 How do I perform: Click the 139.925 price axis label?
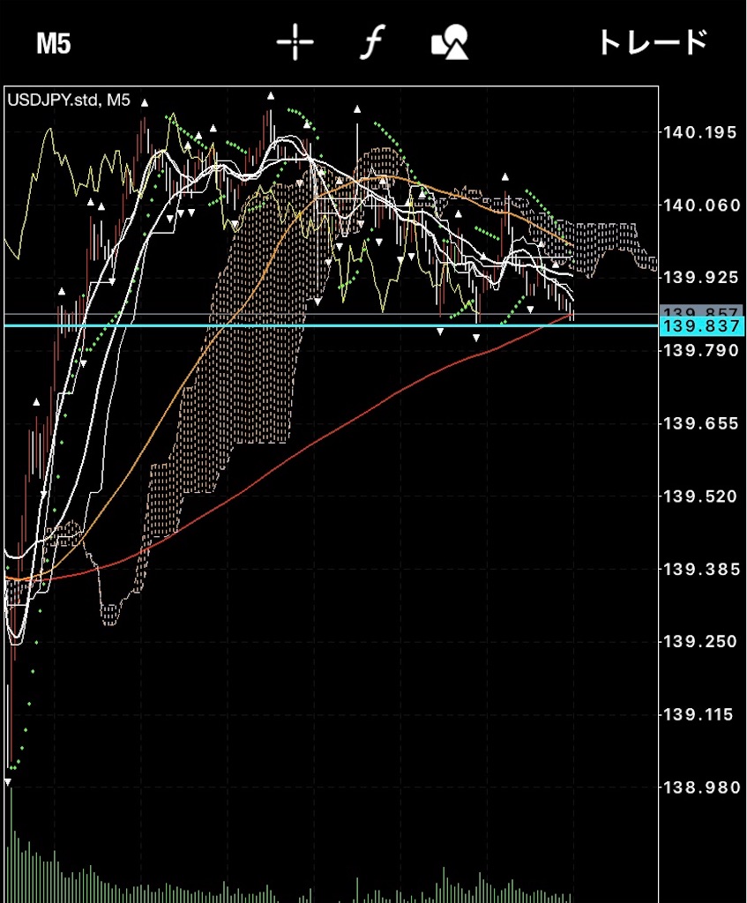point(701,278)
